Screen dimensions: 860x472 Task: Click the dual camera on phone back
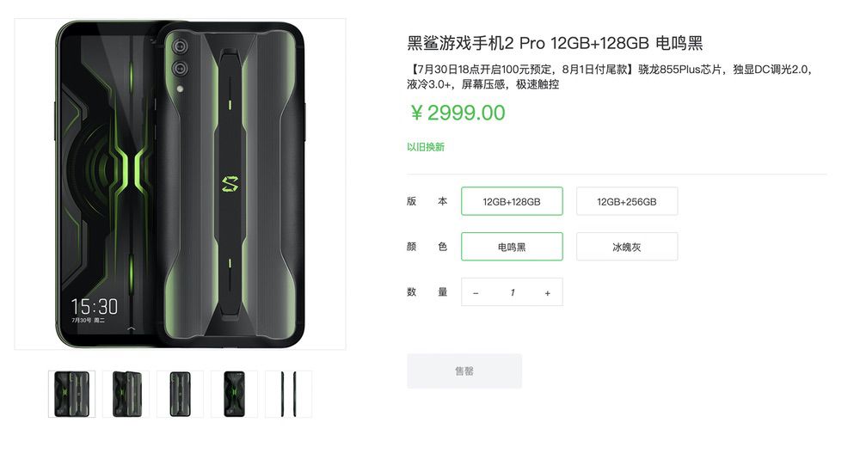click(x=180, y=57)
